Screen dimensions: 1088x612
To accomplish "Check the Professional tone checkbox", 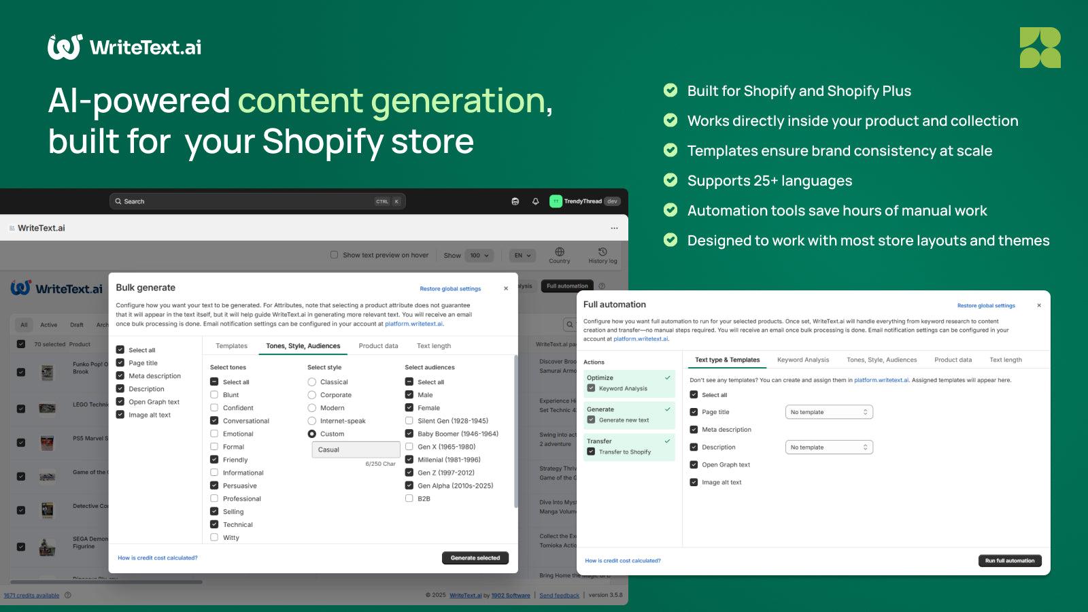I will [213, 498].
